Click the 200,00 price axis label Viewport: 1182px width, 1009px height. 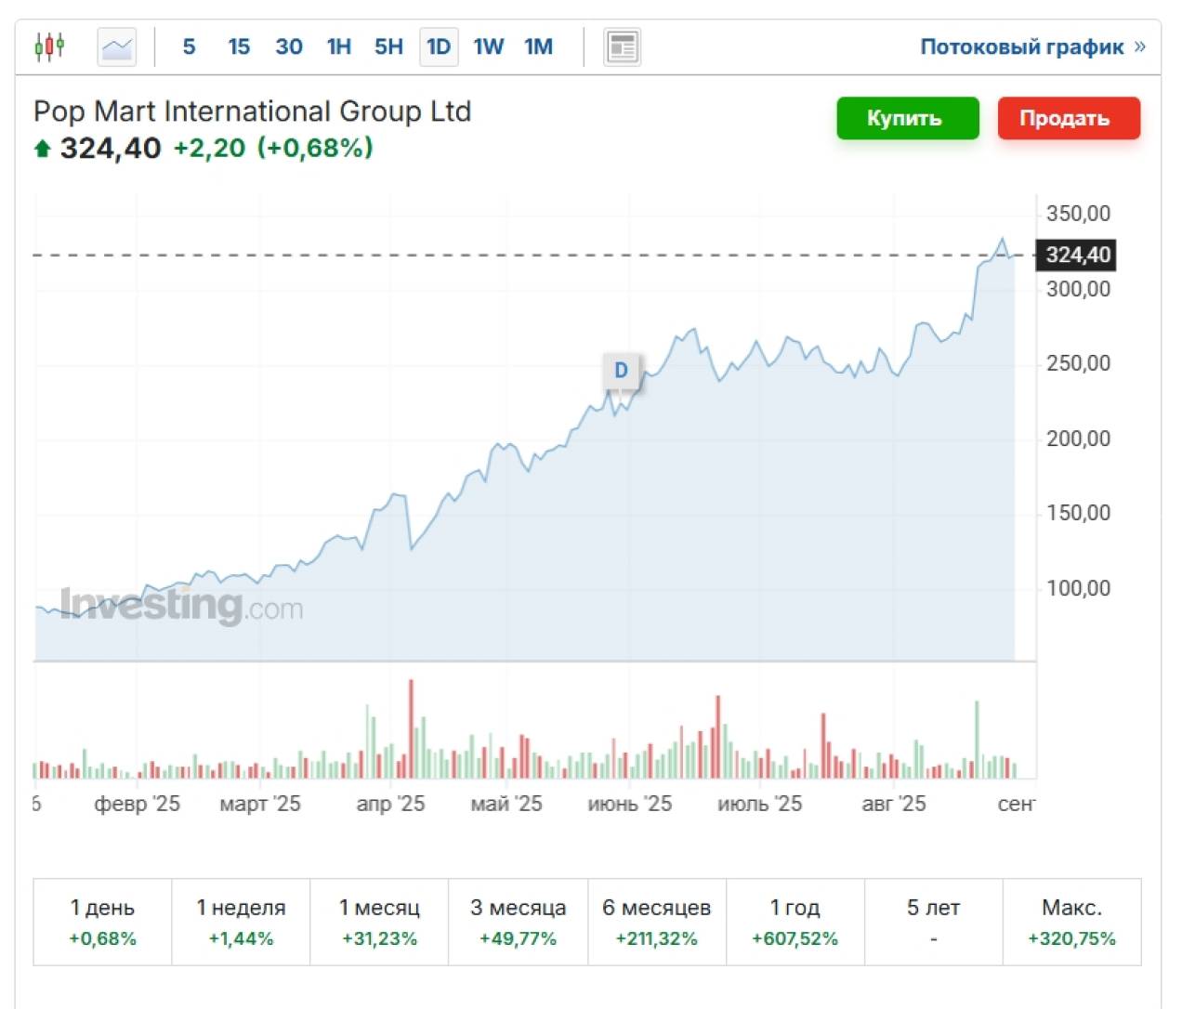[1078, 439]
